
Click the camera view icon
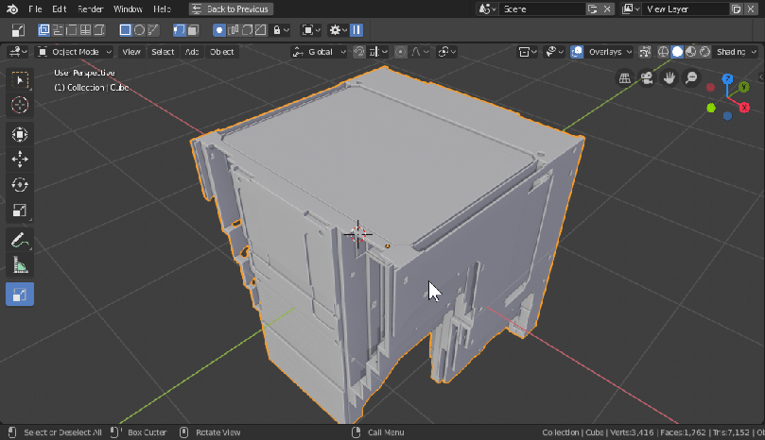point(648,78)
